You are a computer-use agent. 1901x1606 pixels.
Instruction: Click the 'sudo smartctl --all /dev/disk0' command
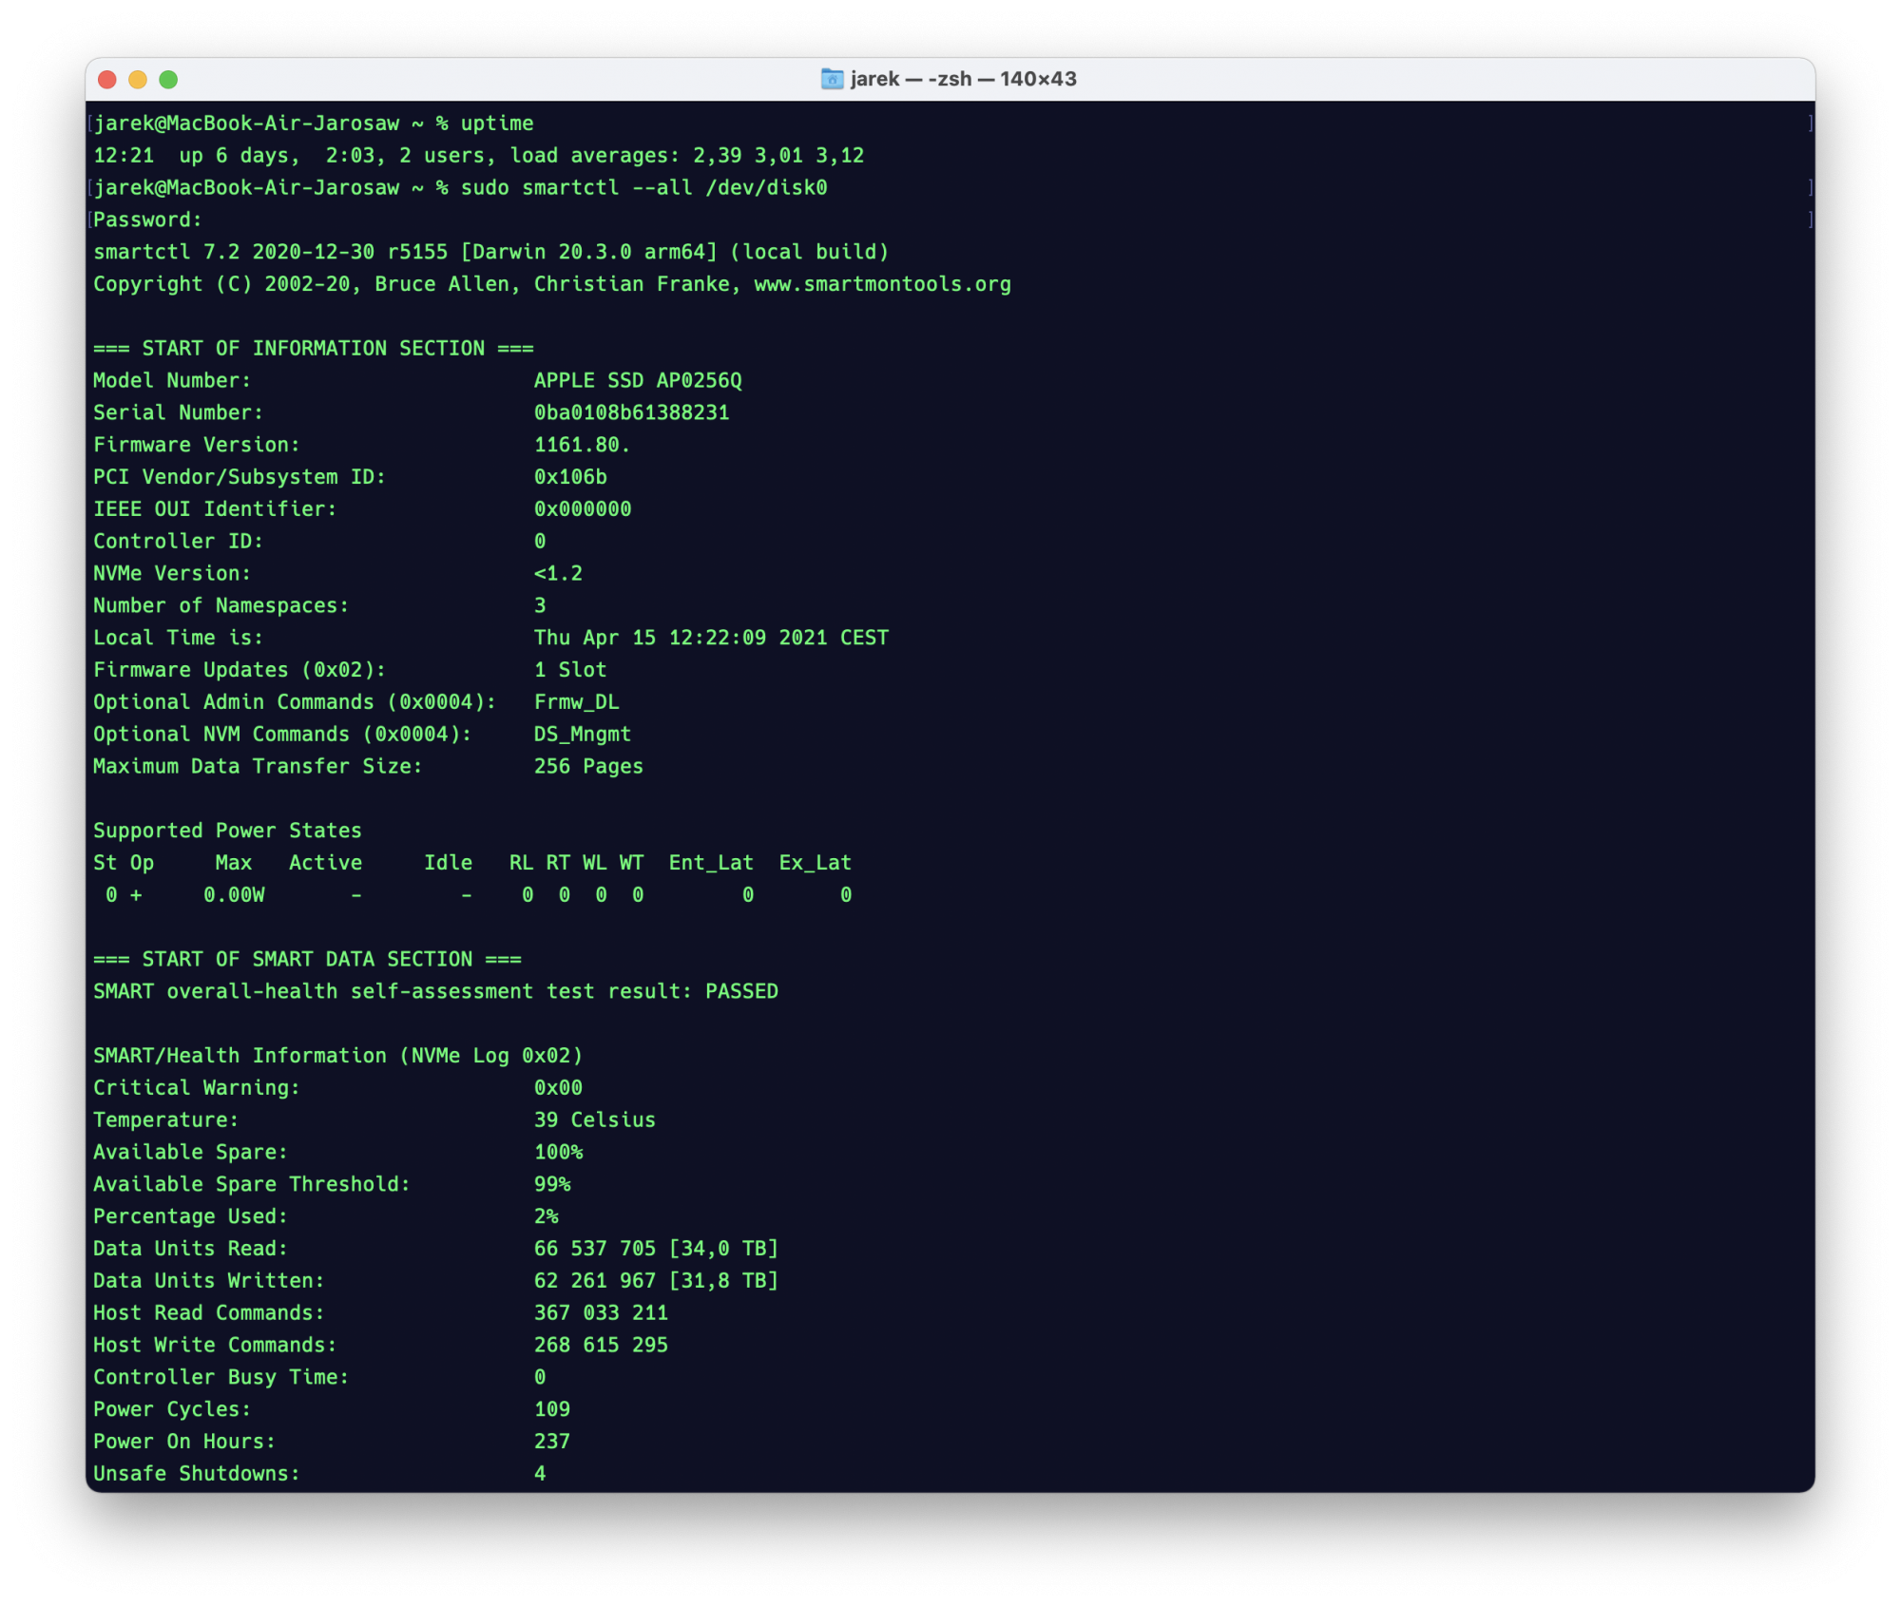pyautogui.click(x=643, y=188)
